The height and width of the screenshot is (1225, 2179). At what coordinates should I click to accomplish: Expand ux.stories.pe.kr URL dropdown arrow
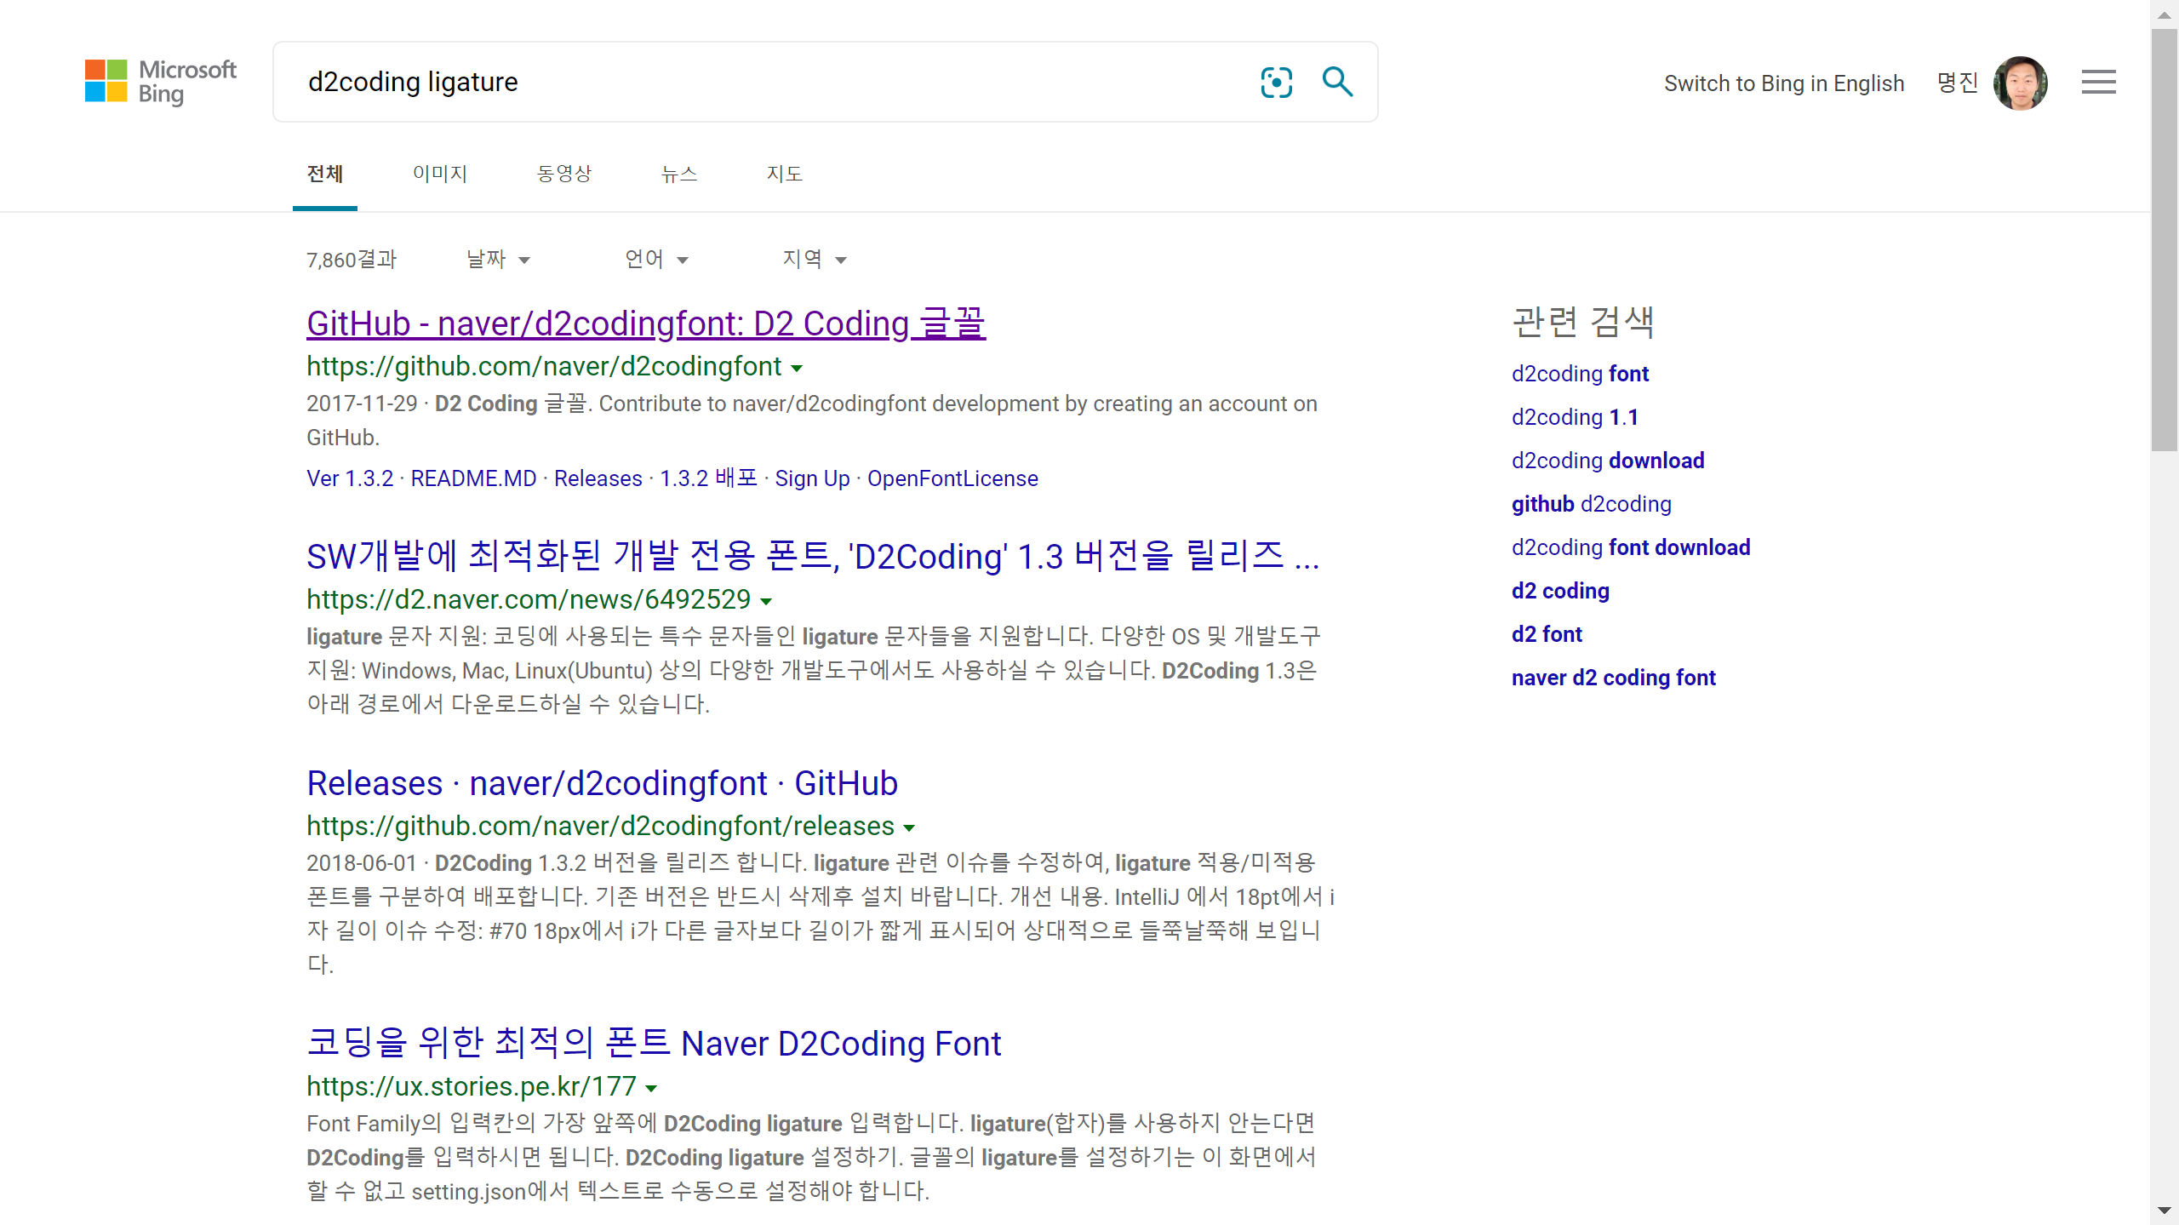click(651, 1089)
